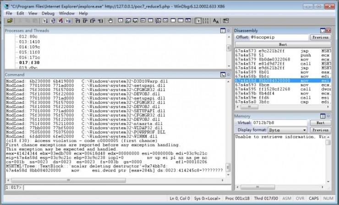Screen dimensions: 339x205
Task: Open the Display format Byte dropdown
Action: click(288, 130)
